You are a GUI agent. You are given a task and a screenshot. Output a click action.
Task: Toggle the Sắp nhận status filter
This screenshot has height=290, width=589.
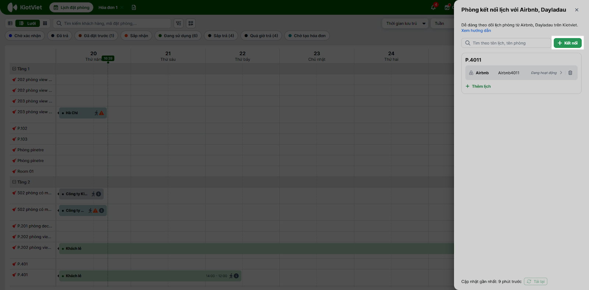pyautogui.click(x=136, y=36)
